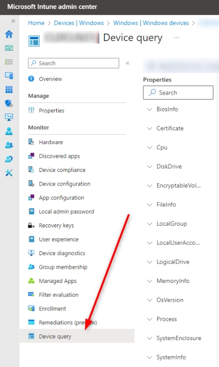Screen dimensions: 219x367
Task: Open Devices icon in left rail
Action: point(9,76)
